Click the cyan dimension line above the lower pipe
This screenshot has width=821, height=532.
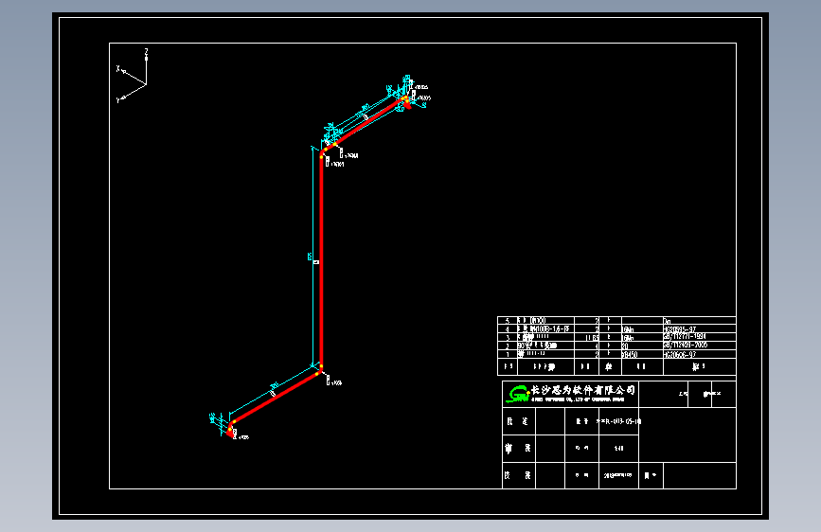(x=271, y=389)
